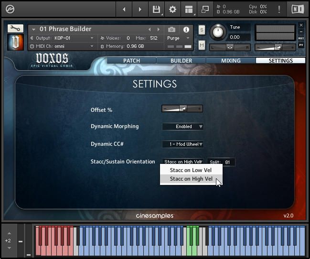Open the Dynamic CC# Mod Wheel dropdown
The image size is (310, 259).
tap(182, 144)
